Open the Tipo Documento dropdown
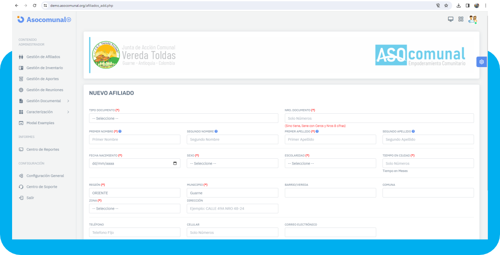 [183, 118]
